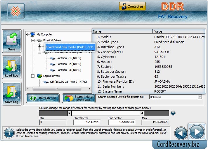Click the 931.51 GB capacity value
This screenshot has height=149, width=208.
point(162,52)
